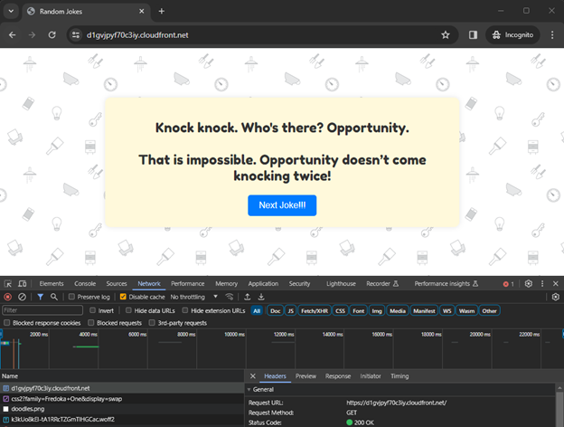
Task: Collapse the General headers section
Action: [x=250, y=389]
